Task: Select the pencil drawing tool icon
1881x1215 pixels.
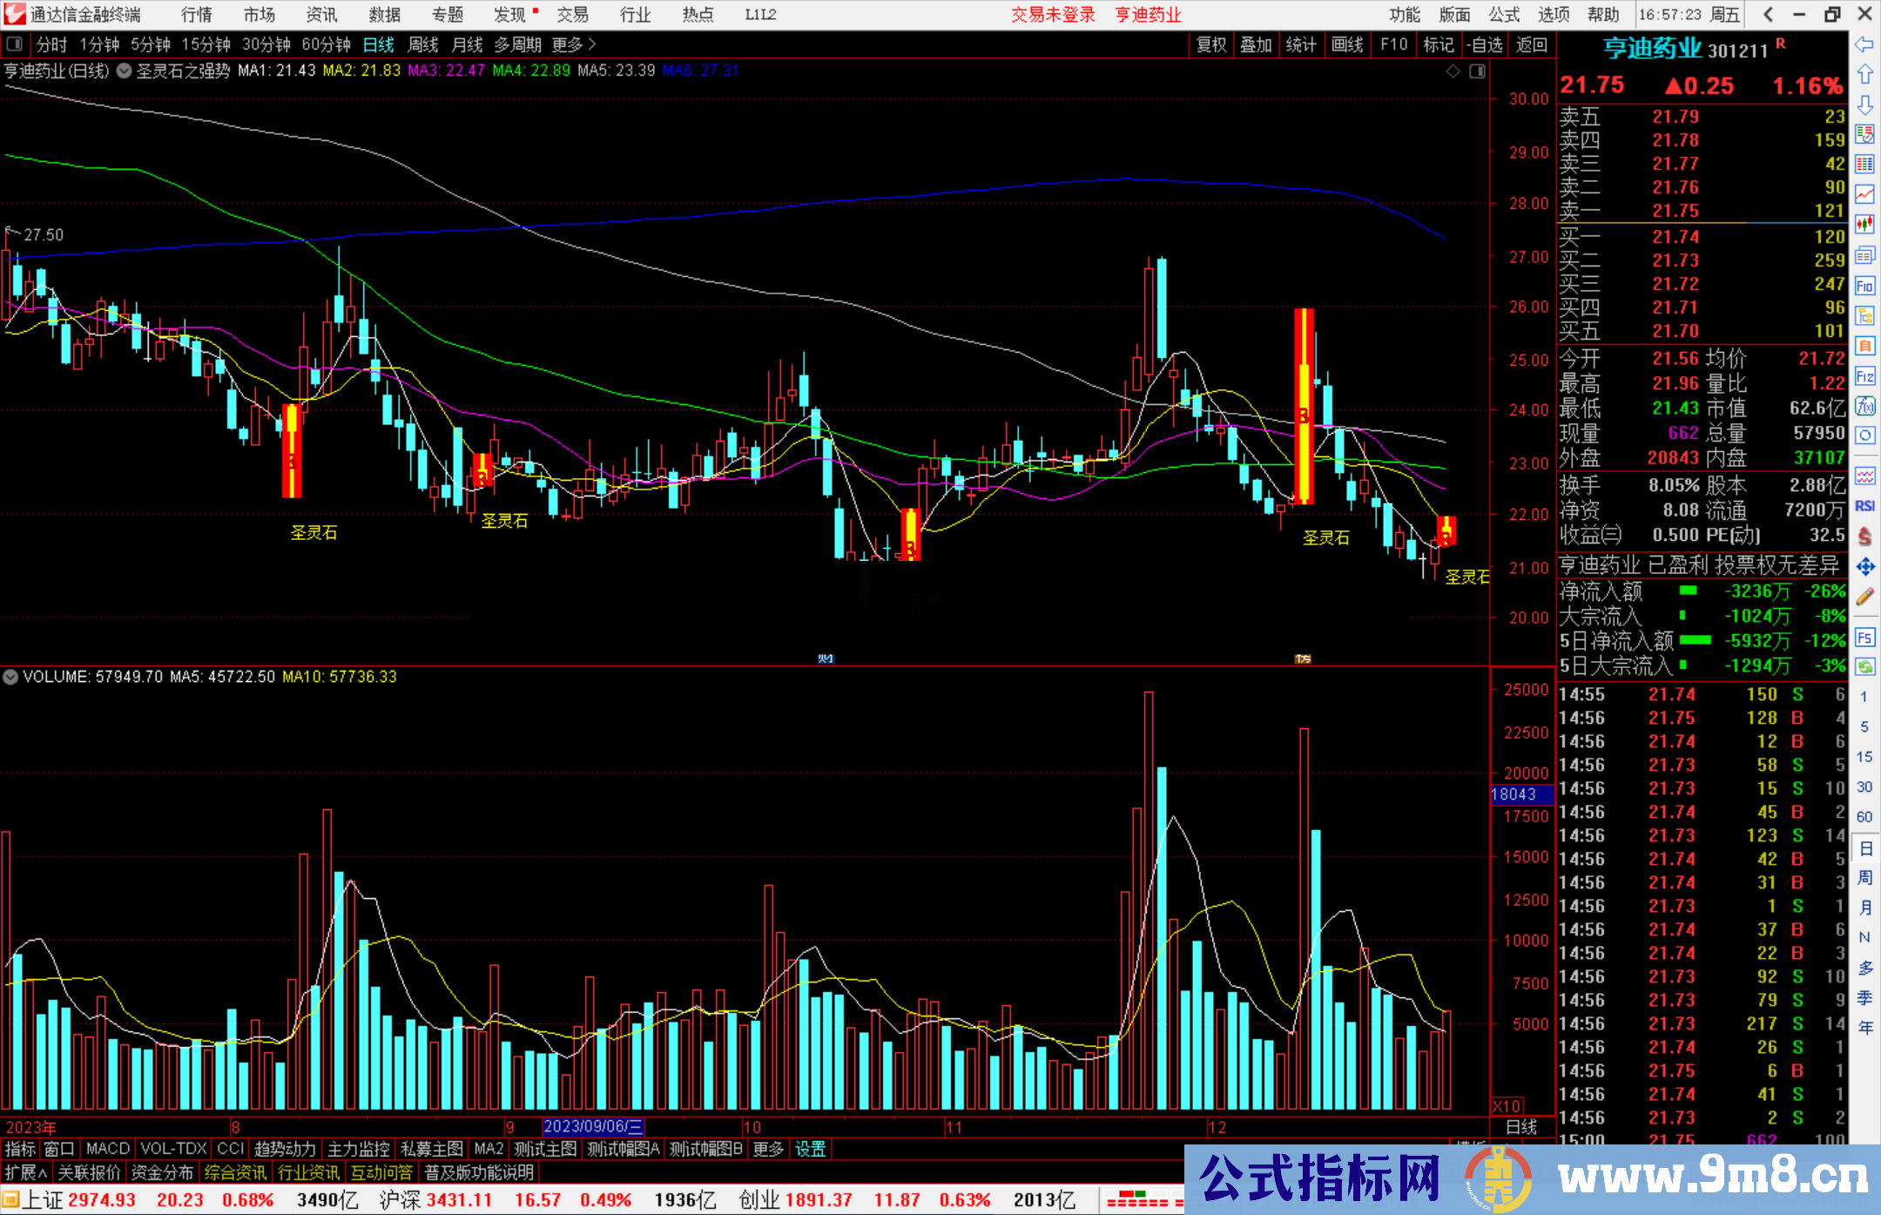Action: 1864,597
